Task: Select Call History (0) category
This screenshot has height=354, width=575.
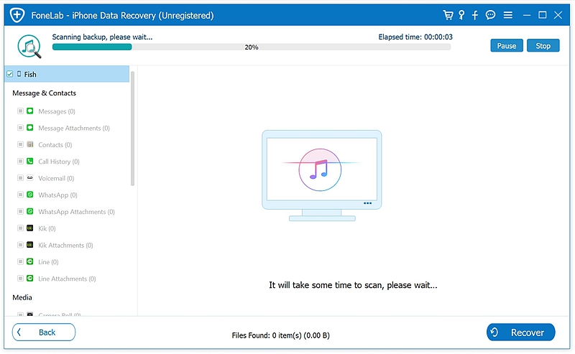Action: [59, 162]
